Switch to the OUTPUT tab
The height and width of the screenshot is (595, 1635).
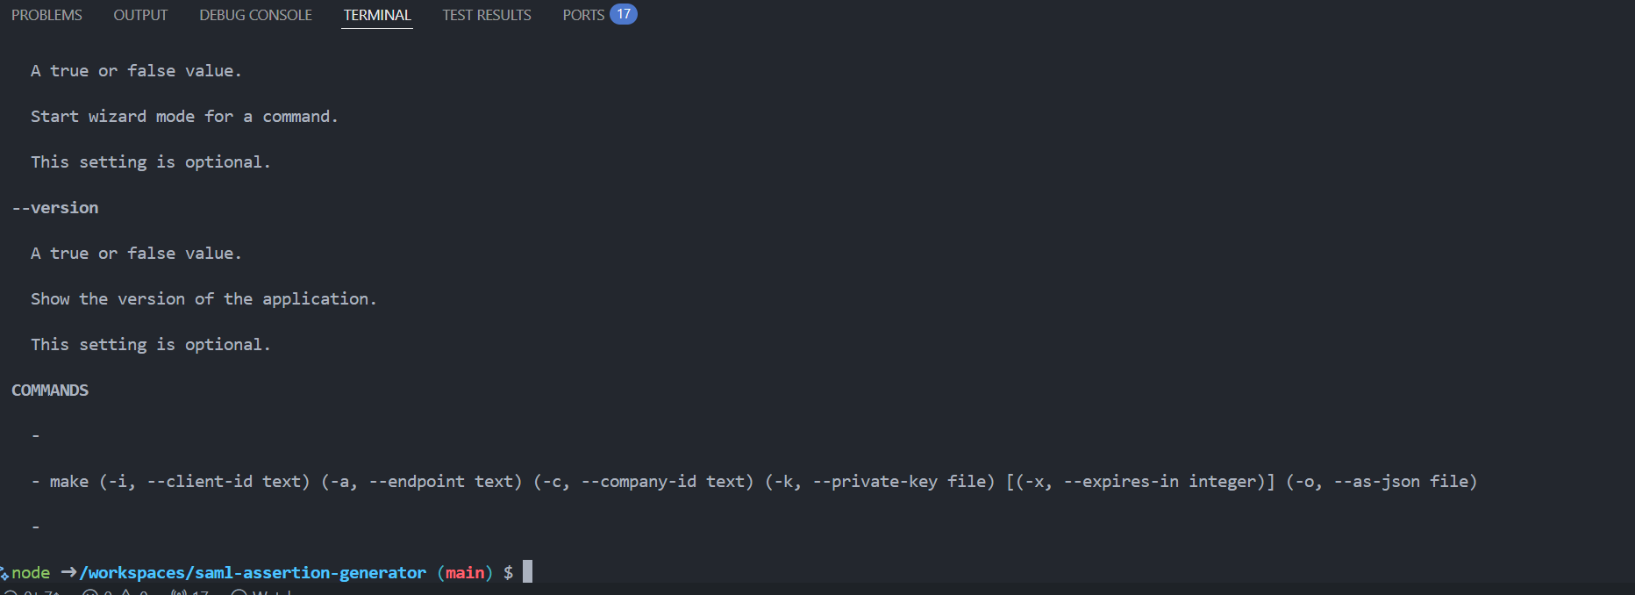point(140,15)
